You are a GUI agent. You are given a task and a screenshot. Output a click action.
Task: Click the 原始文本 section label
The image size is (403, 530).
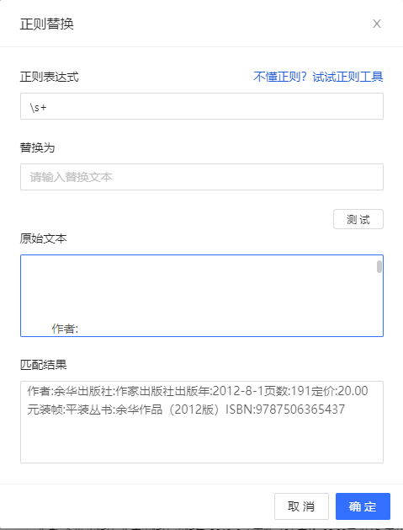(x=43, y=238)
